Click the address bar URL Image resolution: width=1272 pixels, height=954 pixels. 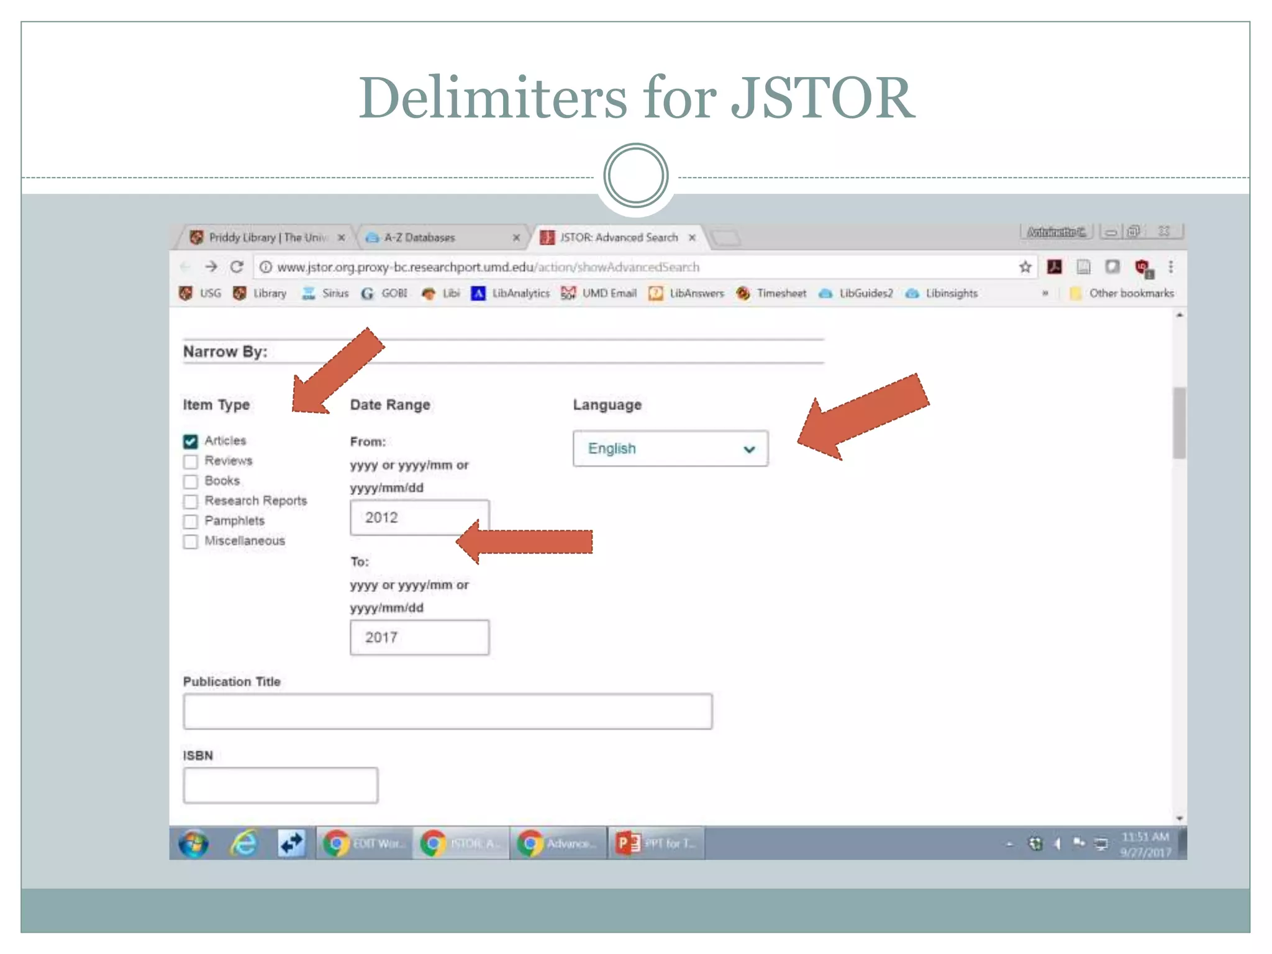click(488, 267)
